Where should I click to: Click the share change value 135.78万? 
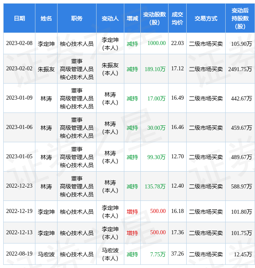[155, 187]
